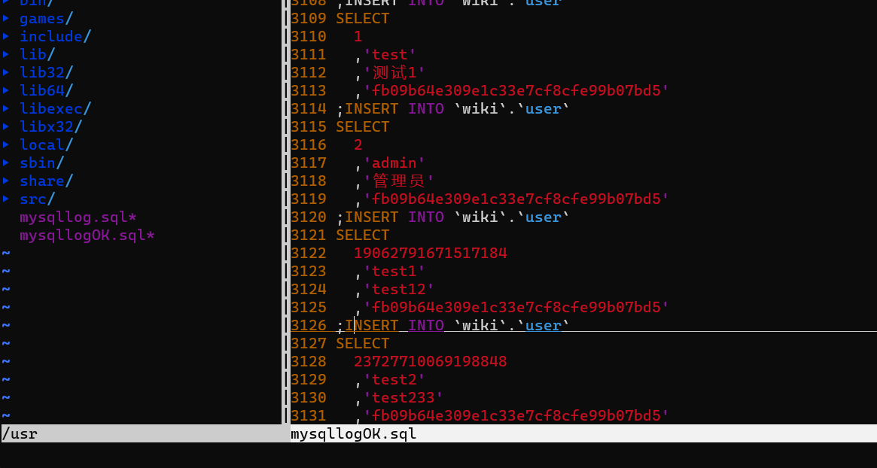
Task: Select the src/ folder name
Action: pyautogui.click(x=38, y=199)
